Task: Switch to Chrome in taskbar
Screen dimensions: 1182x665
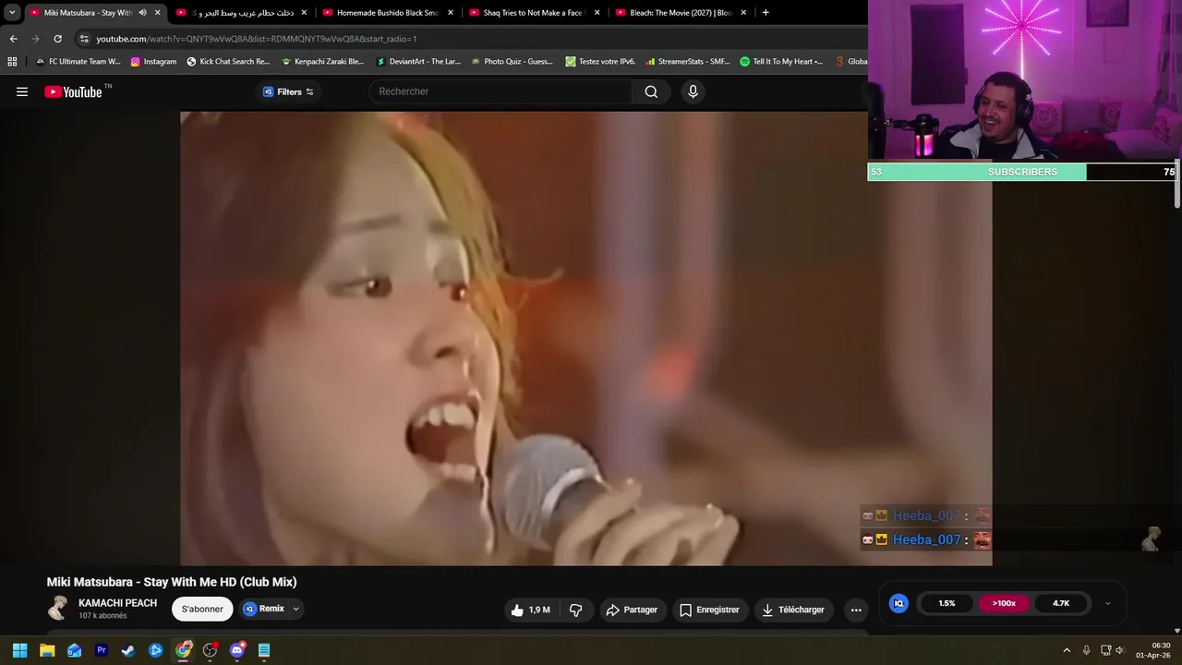Action: tap(183, 650)
